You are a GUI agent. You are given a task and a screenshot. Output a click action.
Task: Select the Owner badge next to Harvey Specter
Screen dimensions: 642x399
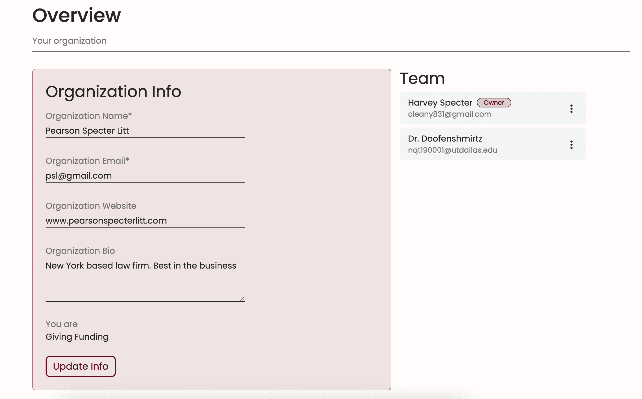coord(494,103)
